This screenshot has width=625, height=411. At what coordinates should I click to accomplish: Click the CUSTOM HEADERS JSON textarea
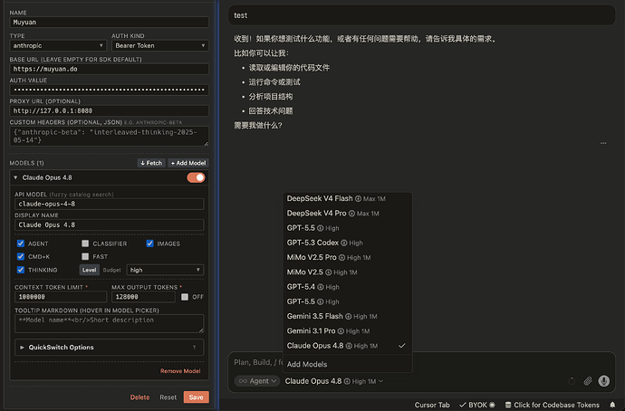110,136
